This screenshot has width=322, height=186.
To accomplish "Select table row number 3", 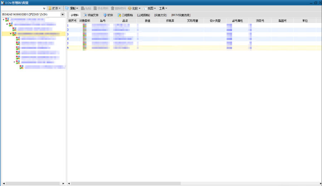I will pyautogui.click(x=194, y=34).
